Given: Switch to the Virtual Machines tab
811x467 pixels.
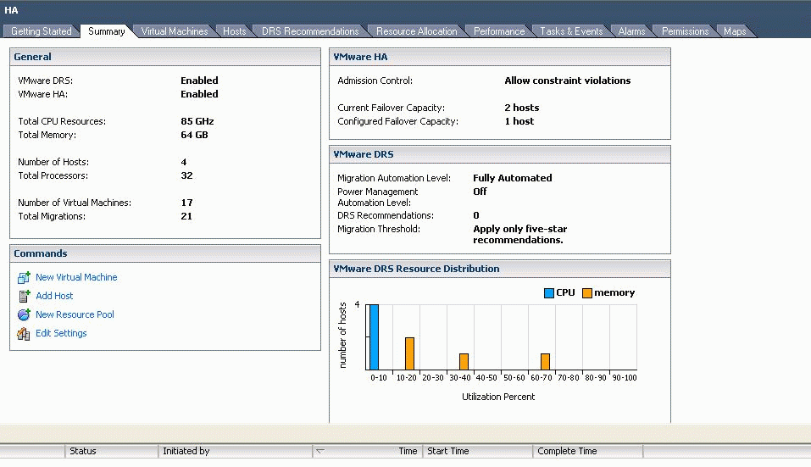Looking at the screenshot, I should click(x=175, y=31).
